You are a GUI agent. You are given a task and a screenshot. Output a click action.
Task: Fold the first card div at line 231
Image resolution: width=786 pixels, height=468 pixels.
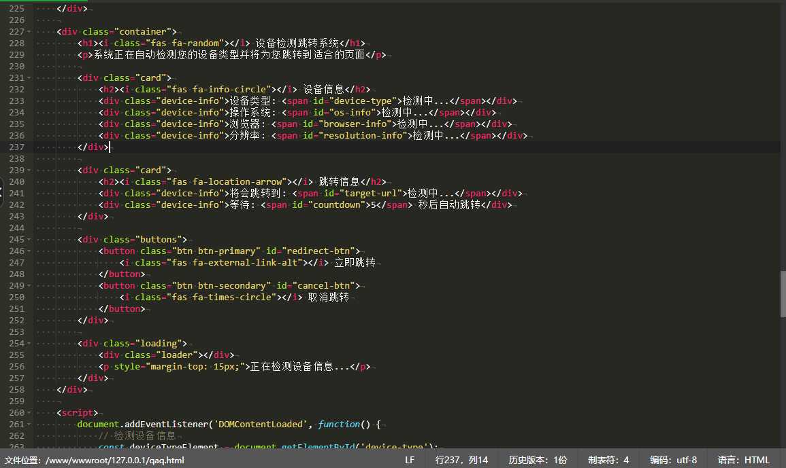pyautogui.click(x=29, y=78)
